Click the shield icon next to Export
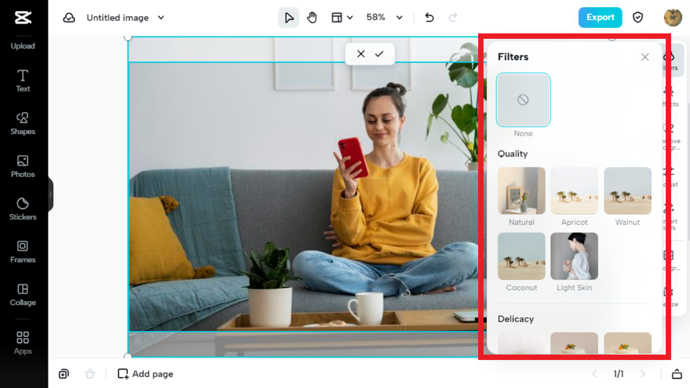Screen dimensions: 690x388 pyautogui.click(x=638, y=18)
